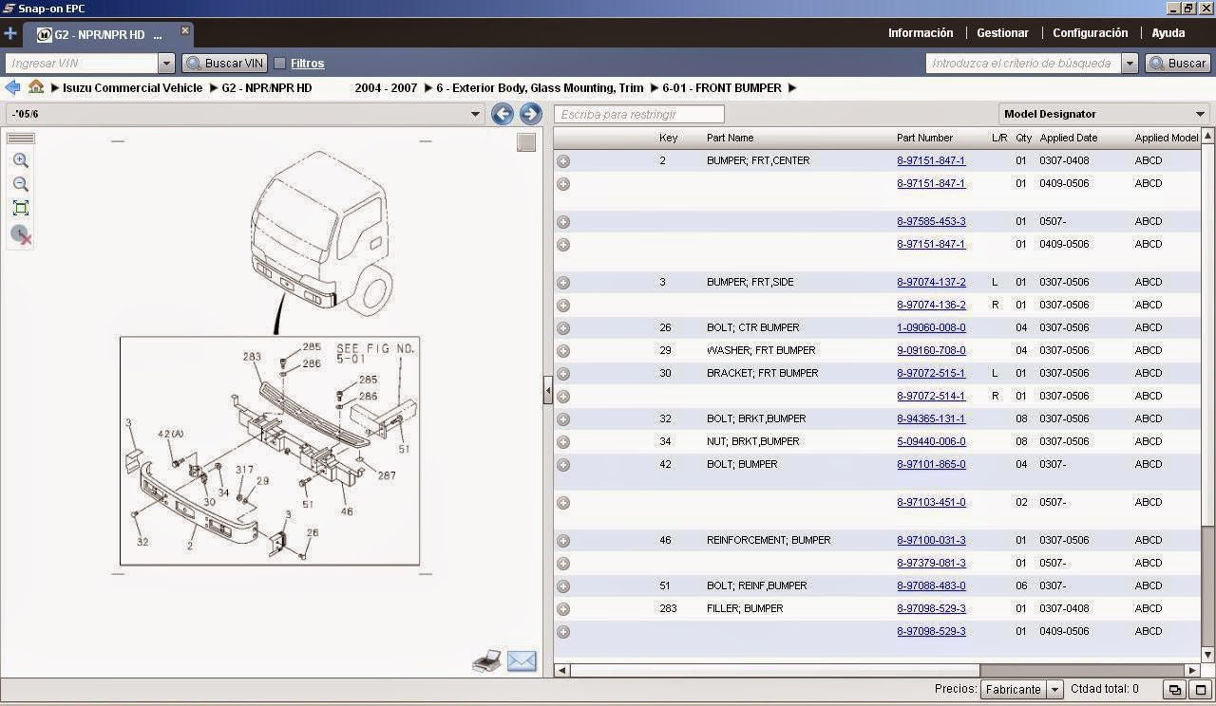Click the gray square button on diagram corner
This screenshot has width=1216, height=706.
point(526,142)
